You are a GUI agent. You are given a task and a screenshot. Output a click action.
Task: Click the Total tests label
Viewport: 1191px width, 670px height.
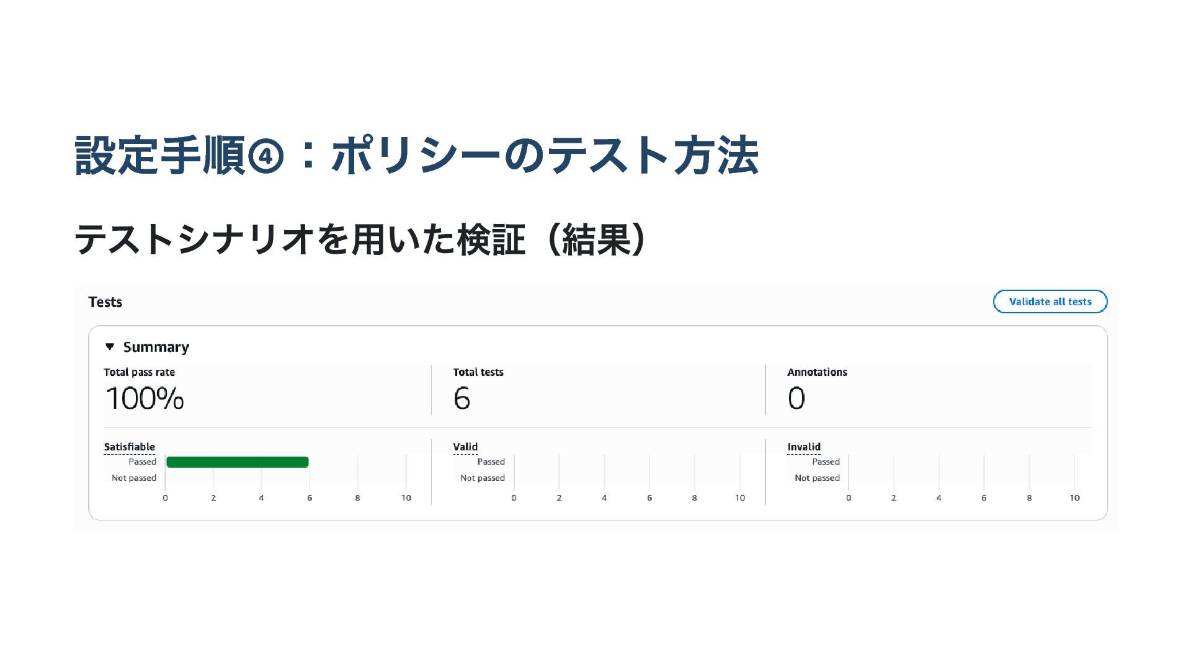(x=478, y=372)
